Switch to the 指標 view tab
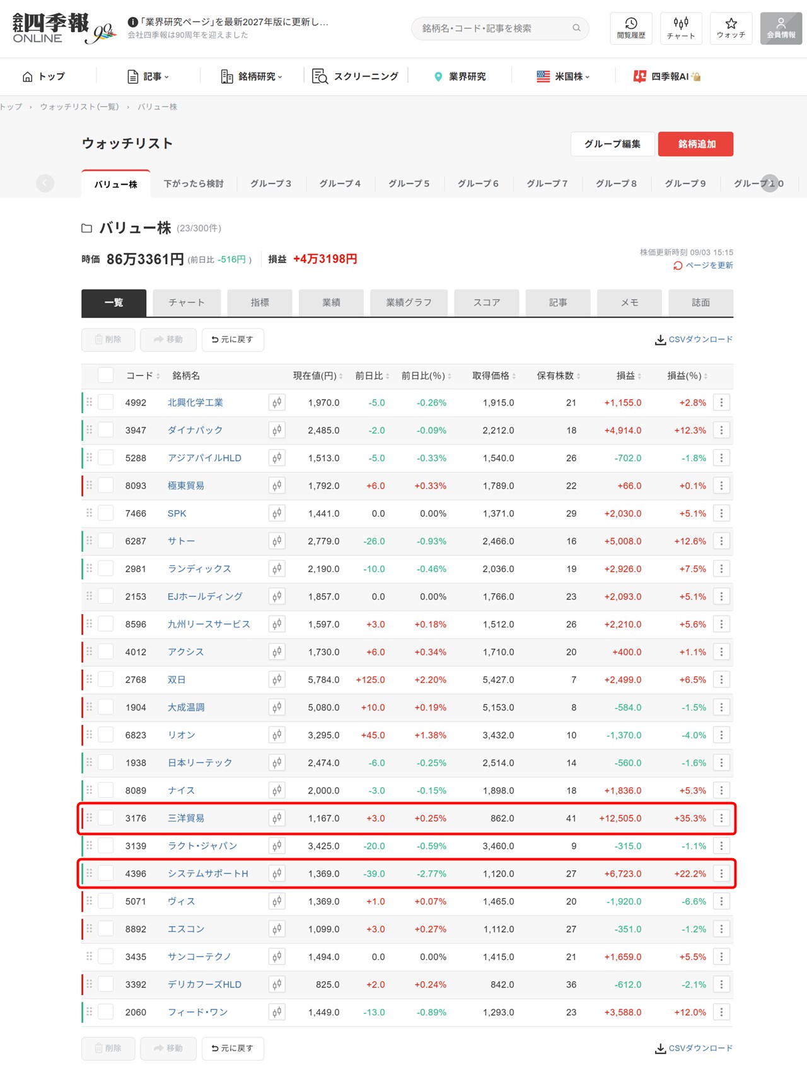The height and width of the screenshot is (1079, 807). pyautogui.click(x=260, y=303)
